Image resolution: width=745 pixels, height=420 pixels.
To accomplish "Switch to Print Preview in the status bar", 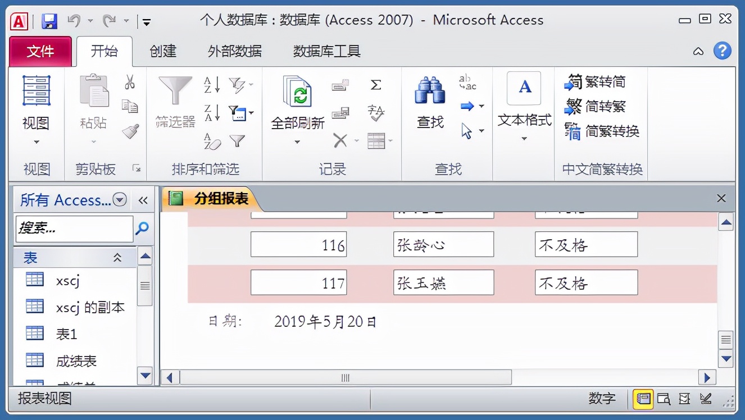I will click(664, 399).
